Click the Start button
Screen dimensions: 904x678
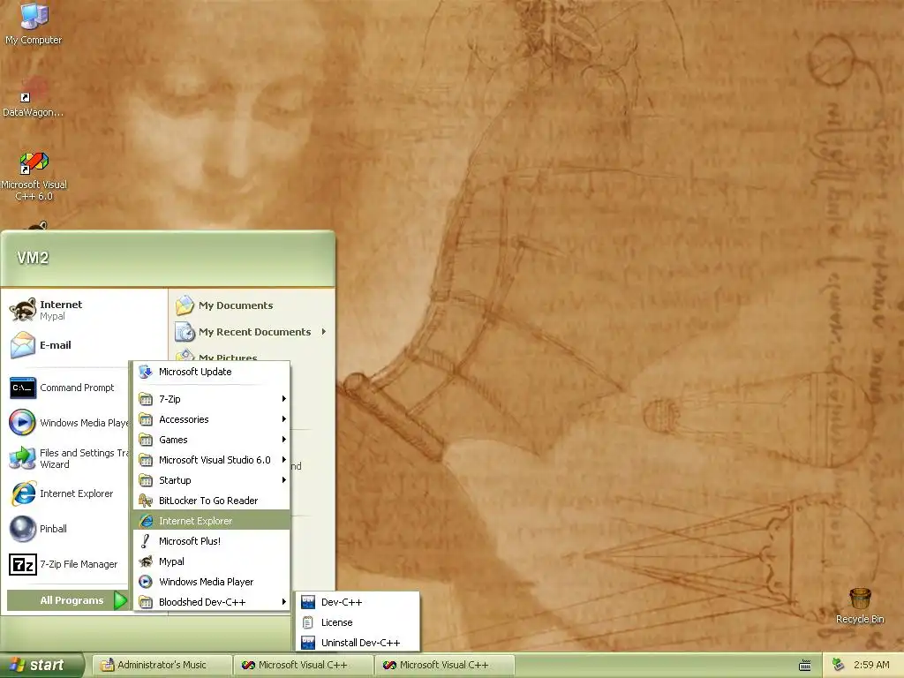coord(41,666)
